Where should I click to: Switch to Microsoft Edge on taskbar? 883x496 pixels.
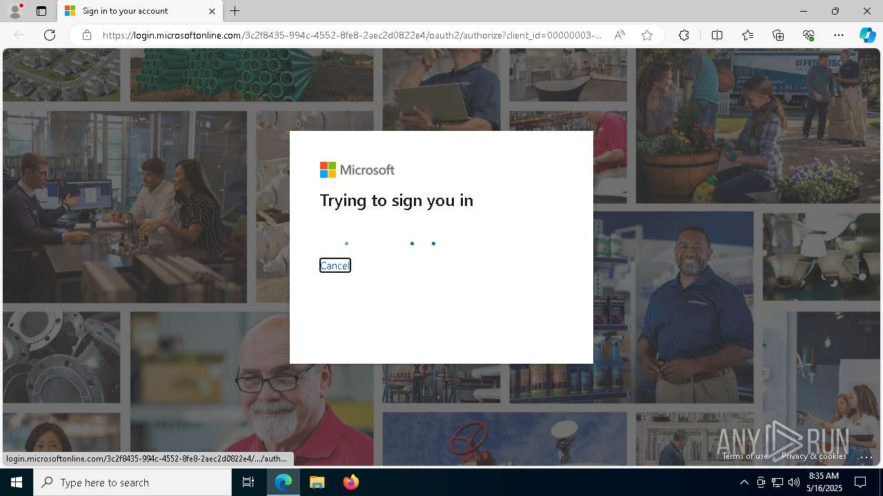click(284, 482)
